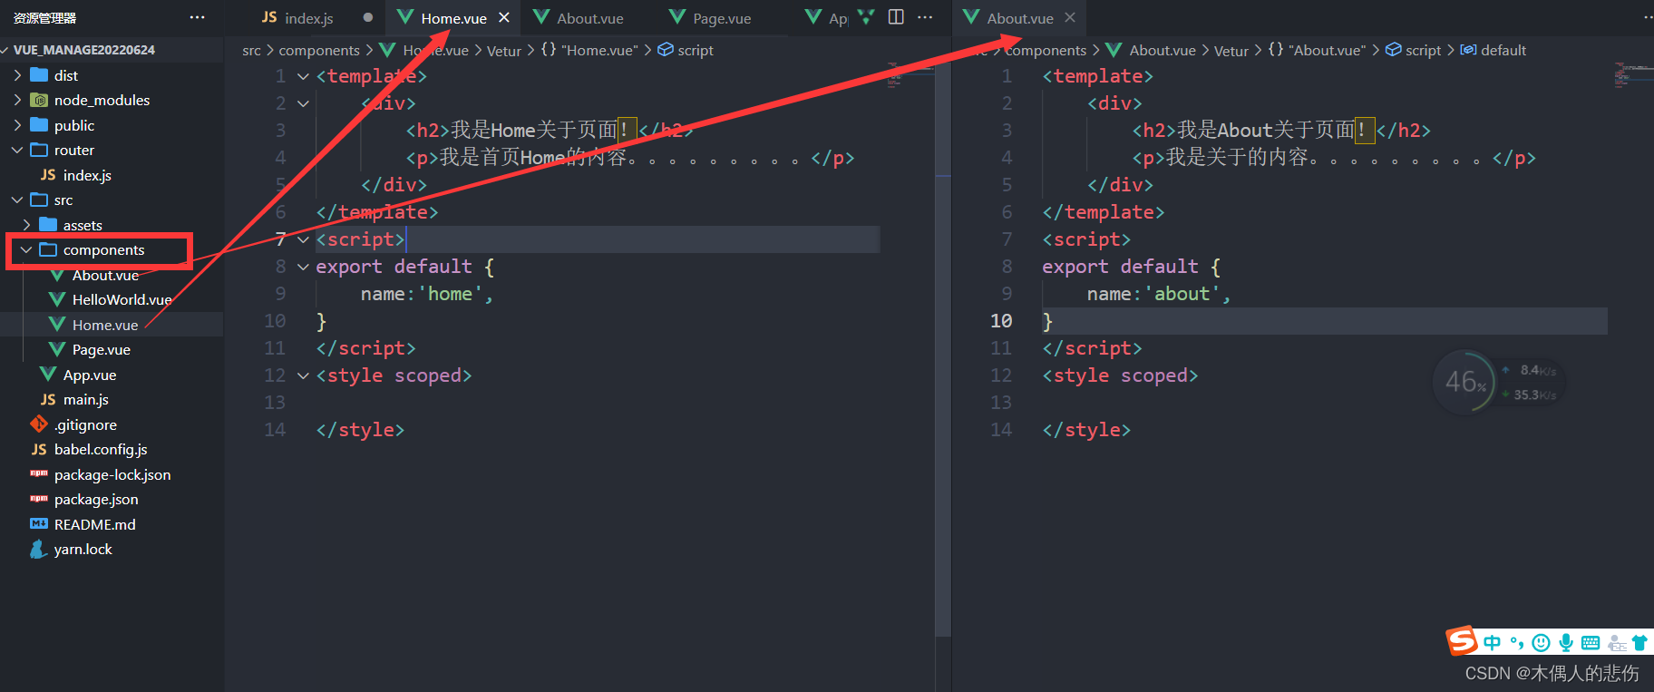The width and height of the screenshot is (1654, 692).
Task: Click "Home.vue" object in left breadcrumb
Action: click(599, 51)
